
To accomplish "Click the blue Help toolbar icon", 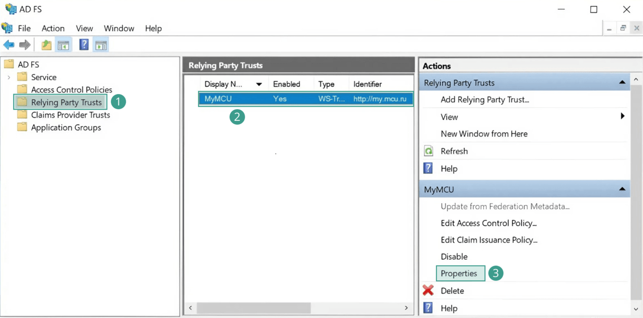I will click(84, 45).
